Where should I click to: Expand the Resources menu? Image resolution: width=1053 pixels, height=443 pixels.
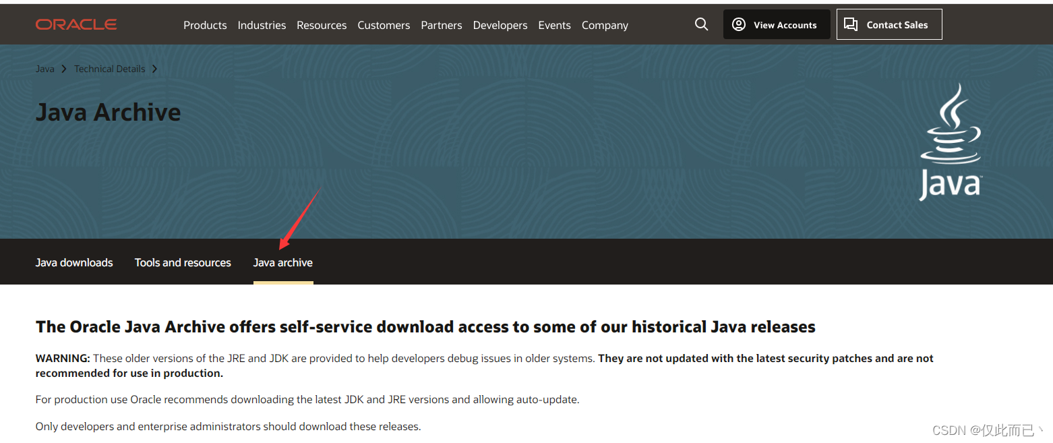322,25
